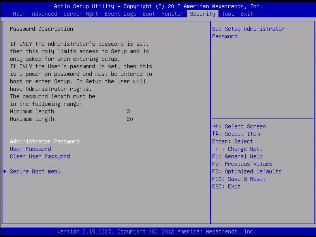Click the +/-: Change Opt. hint

[x=237, y=149]
